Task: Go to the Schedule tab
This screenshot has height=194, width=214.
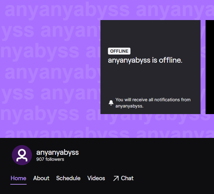Action: [x=68, y=178]
